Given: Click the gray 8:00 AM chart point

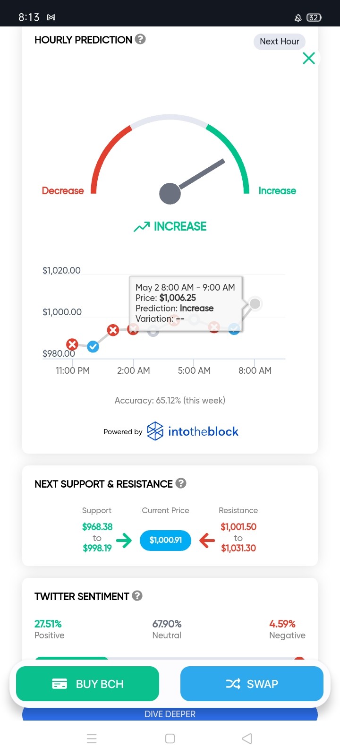Looking at the screenshot, I should pyautogui.click(x=255, y=304).
